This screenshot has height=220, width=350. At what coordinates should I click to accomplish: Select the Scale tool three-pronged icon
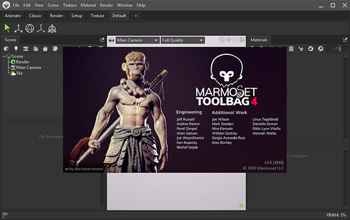(41, 29)
